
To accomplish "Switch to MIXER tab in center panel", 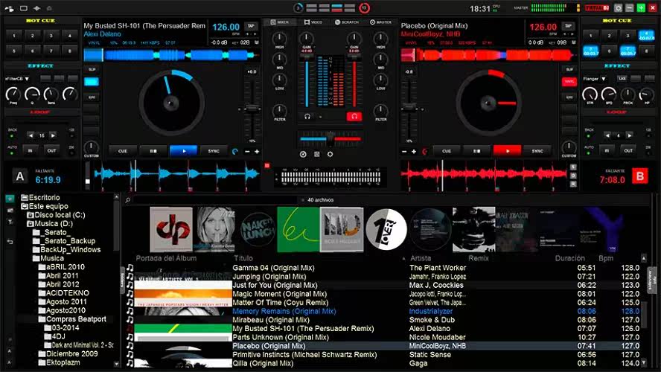I will coord(280,22).
